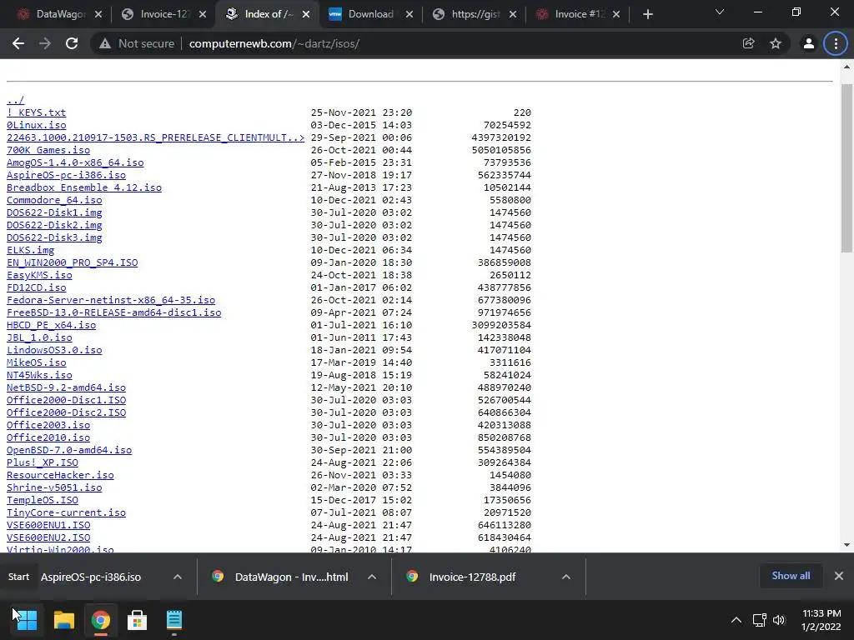The image size is (854, 640).
Task: Close the DataWagon tab
Action: pyautogui.click(x=98, y=15)
